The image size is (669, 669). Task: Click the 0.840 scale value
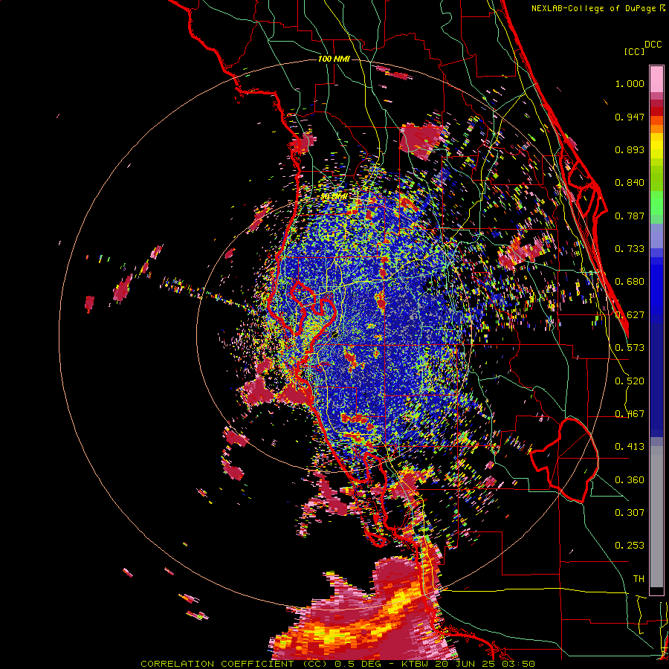[630, 183]
